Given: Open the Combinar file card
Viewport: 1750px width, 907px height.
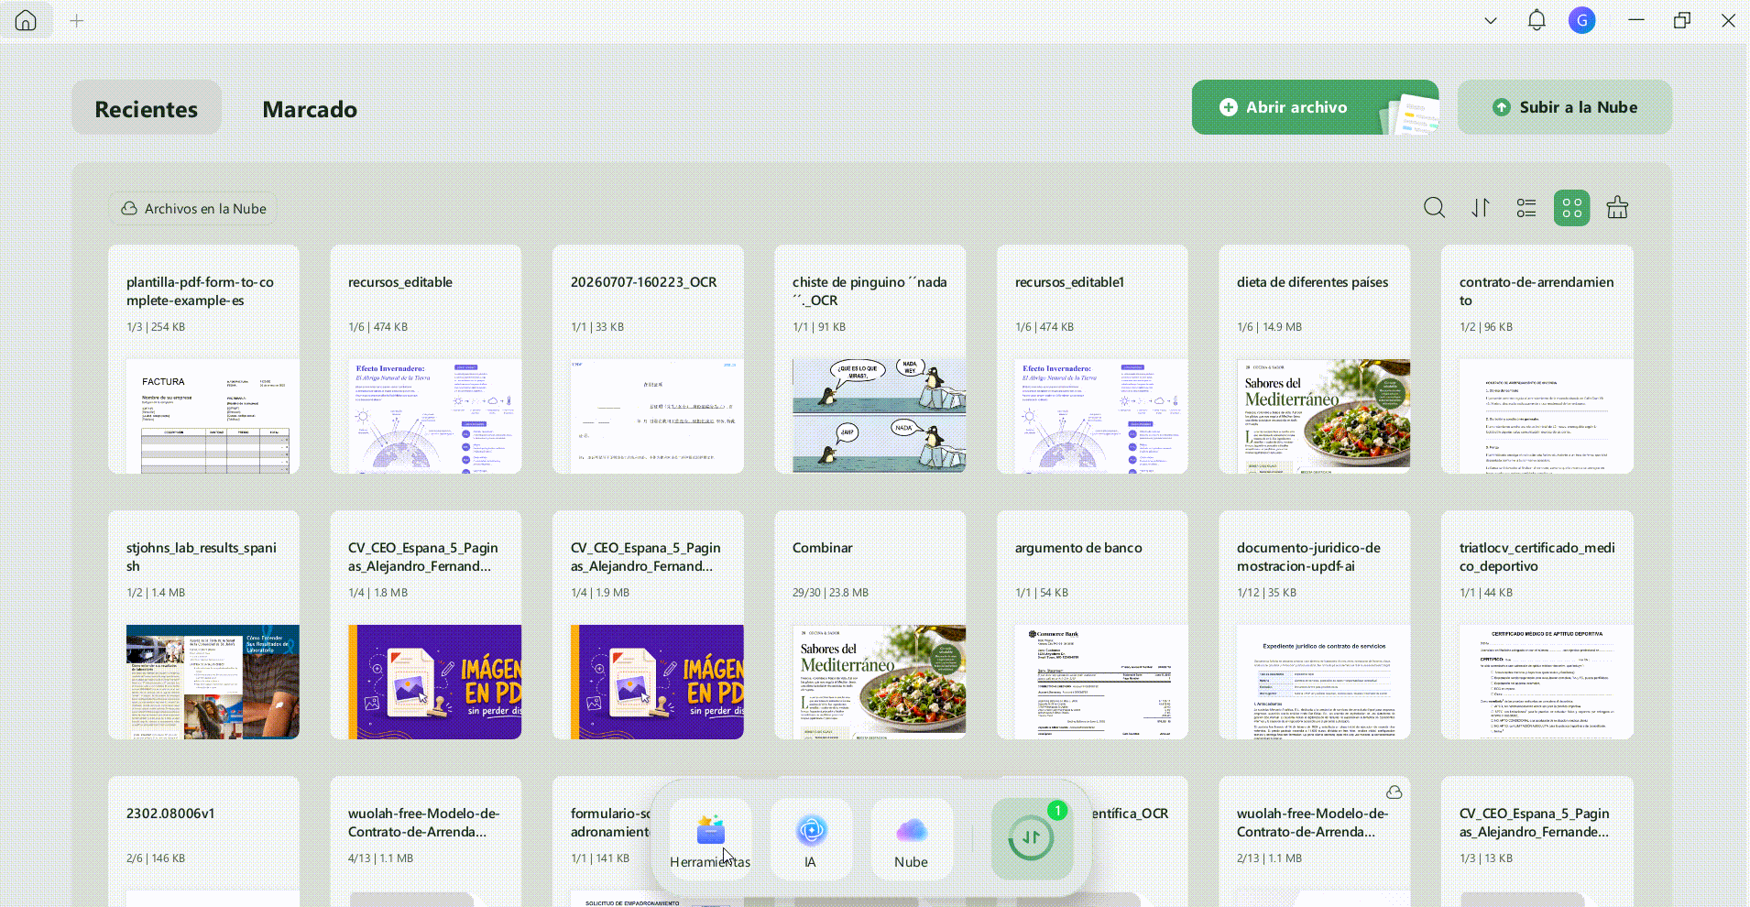Looking at the screenshot, I should click(870, 625).
